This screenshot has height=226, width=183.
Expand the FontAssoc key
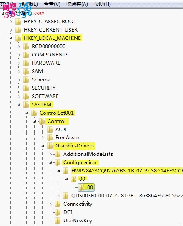(x=43, y=138)
